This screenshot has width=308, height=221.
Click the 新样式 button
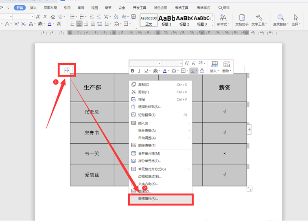tap(223, 20)
